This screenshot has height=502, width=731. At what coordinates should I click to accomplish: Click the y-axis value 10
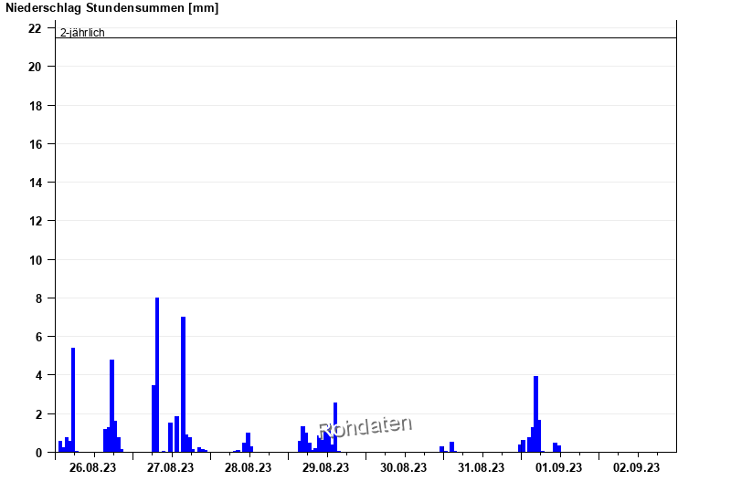(35, 260)
